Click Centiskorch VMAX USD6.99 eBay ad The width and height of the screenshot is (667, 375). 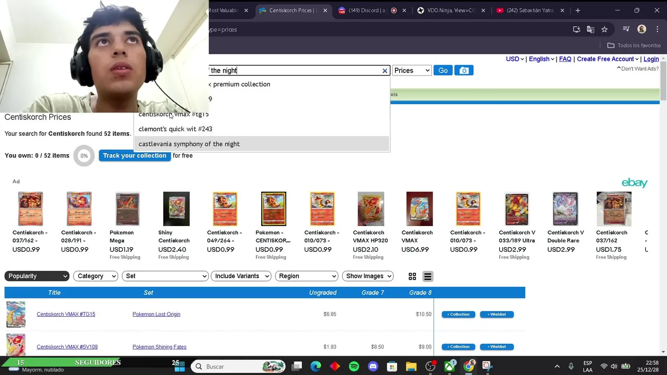[x=419, y=223]
